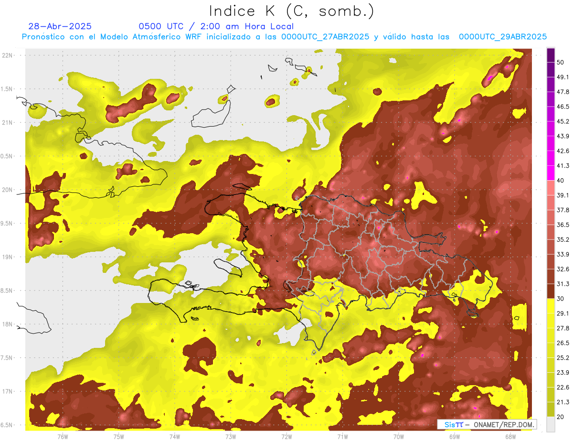Click colorbar value '33.9'

pos(563,254)
